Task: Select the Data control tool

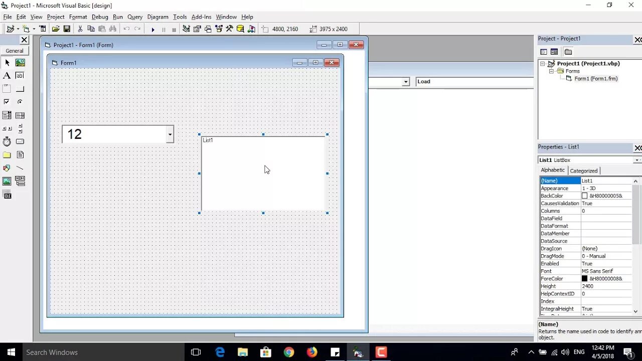Action: coord(20,181)
